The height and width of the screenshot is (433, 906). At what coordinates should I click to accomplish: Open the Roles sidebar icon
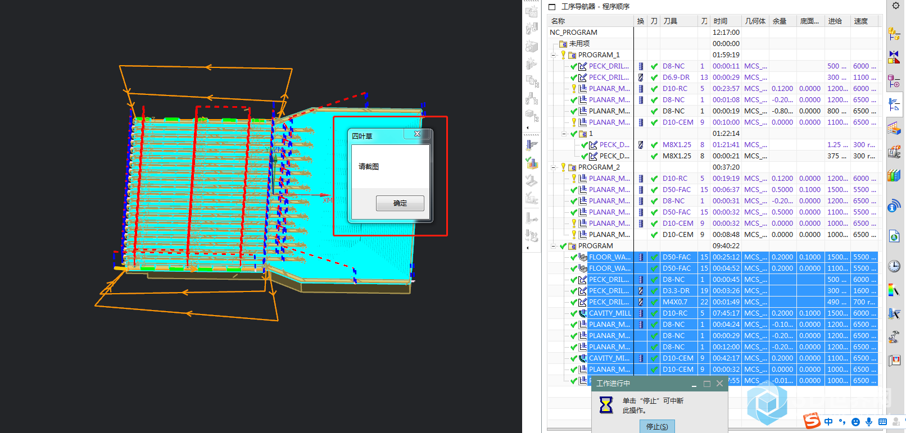(894, 338)
